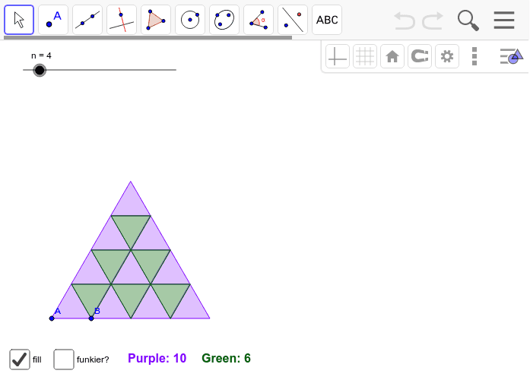Screen dimensions: 530x380
Task: Open the hamburger main menu
Action: pyautogui.click(x=504, y=21)
